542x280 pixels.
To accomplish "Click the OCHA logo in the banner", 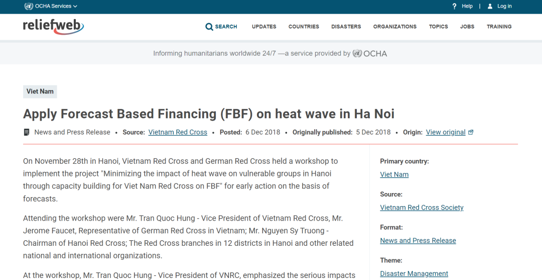I will click(370, 54).
